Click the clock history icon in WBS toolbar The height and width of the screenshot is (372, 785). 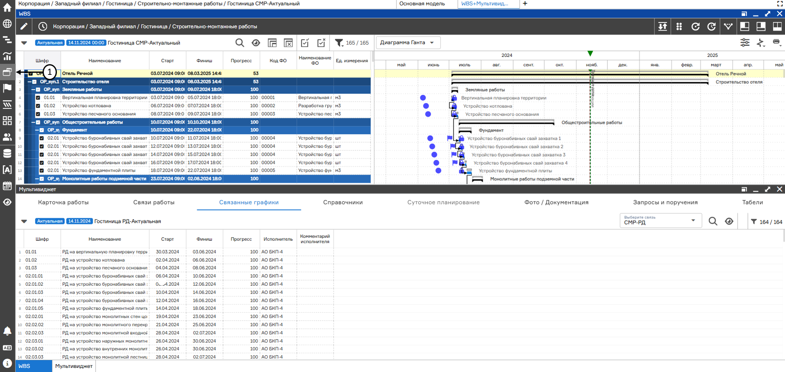click(x=43, y=27)
